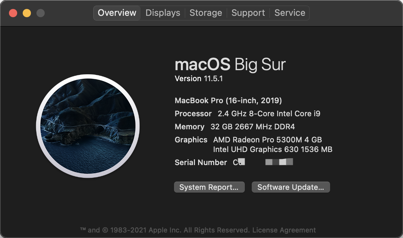Go to the Support tab

point(248,13)
